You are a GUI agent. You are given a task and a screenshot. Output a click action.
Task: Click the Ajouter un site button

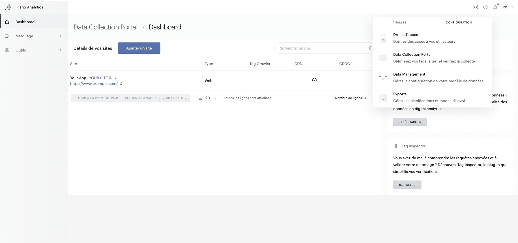[139, 48]
